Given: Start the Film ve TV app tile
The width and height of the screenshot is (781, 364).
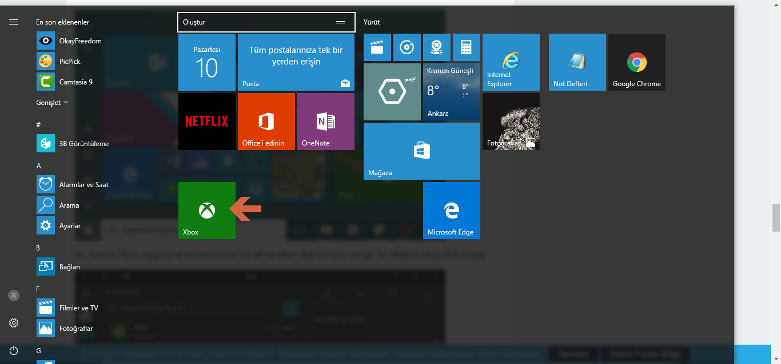Looking at the screenshot, I should point(377,47).
